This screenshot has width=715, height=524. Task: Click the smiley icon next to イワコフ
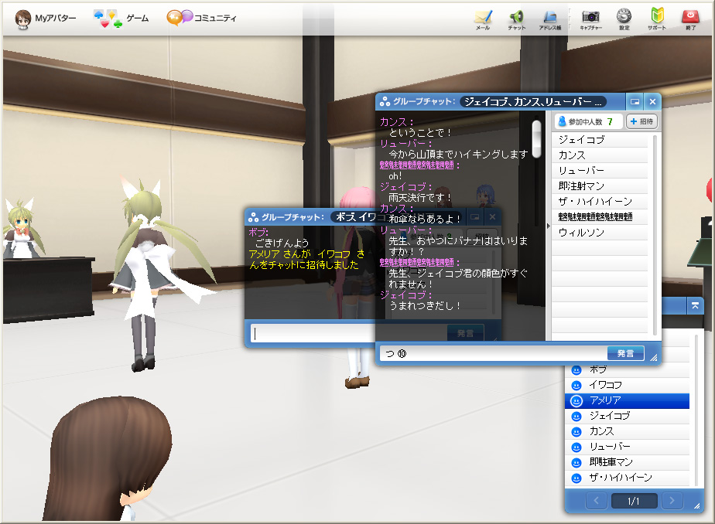click(576, 386)
